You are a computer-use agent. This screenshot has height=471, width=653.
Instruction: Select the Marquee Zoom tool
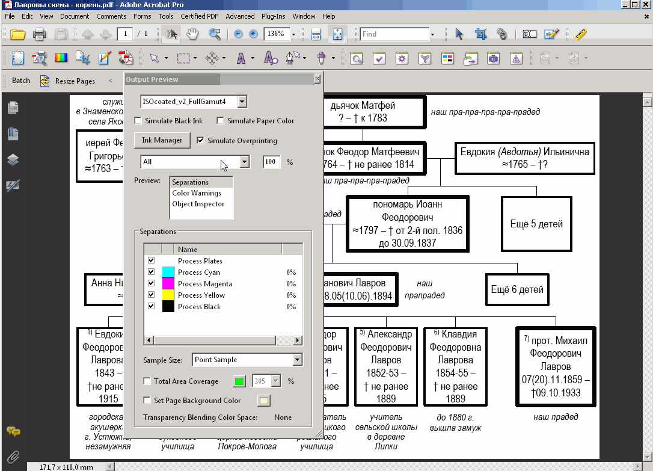click(x=214, y=34)
